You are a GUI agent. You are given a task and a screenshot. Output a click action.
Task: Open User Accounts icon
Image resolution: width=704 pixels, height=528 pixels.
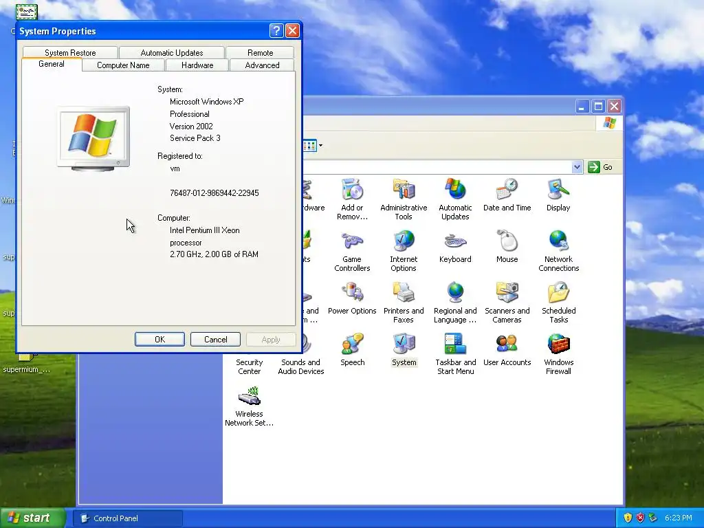(x=507, y=350)
